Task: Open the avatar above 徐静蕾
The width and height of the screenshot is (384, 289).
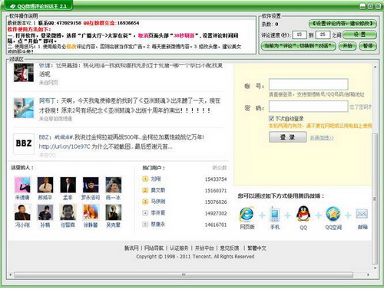Action: click(x=91, y=212)
